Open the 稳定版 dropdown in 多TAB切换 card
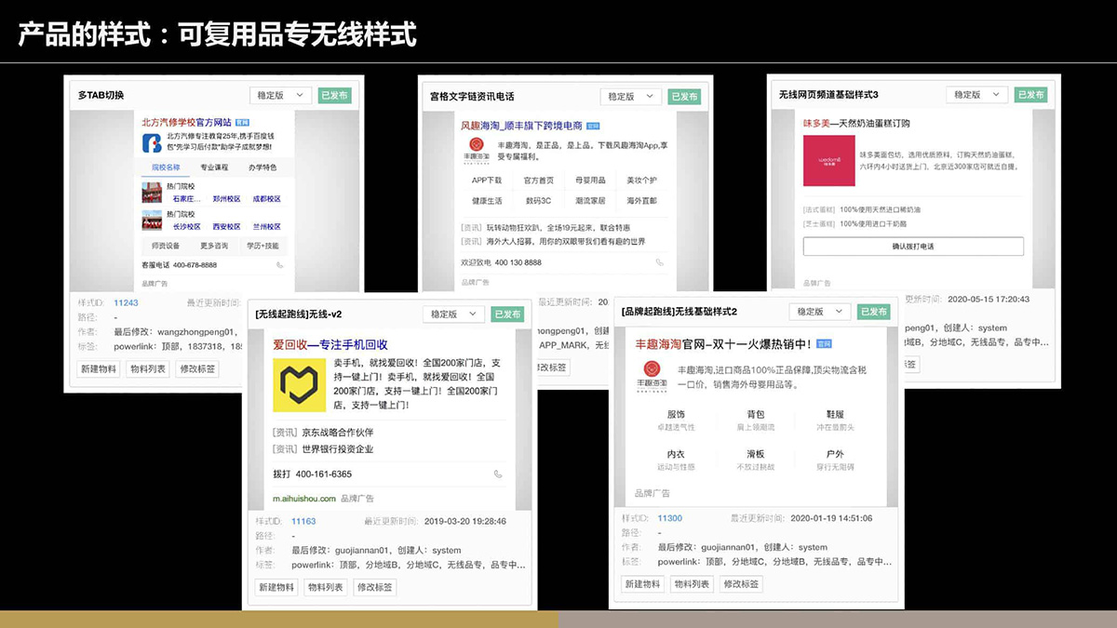 point(280,95)
